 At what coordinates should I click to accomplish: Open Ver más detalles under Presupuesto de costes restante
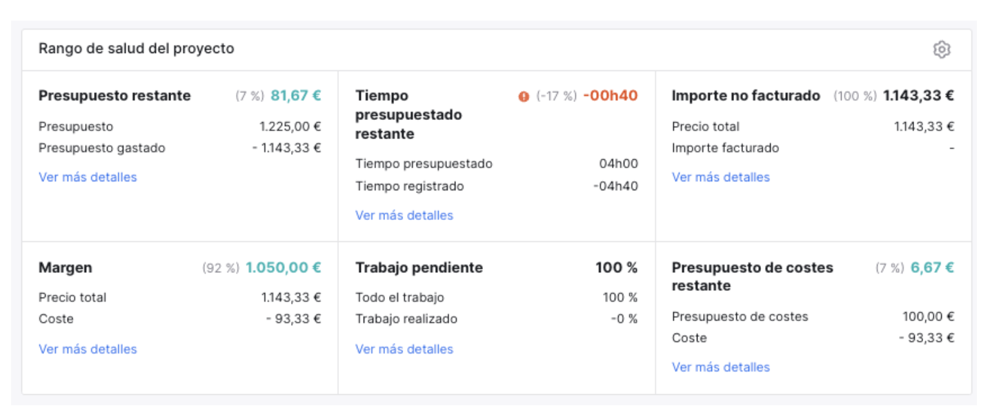point(721,367)
